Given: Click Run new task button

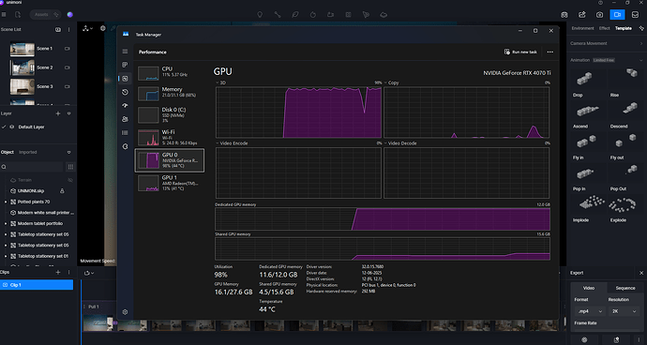Looking at the screenshot, I should coord(520,52).
